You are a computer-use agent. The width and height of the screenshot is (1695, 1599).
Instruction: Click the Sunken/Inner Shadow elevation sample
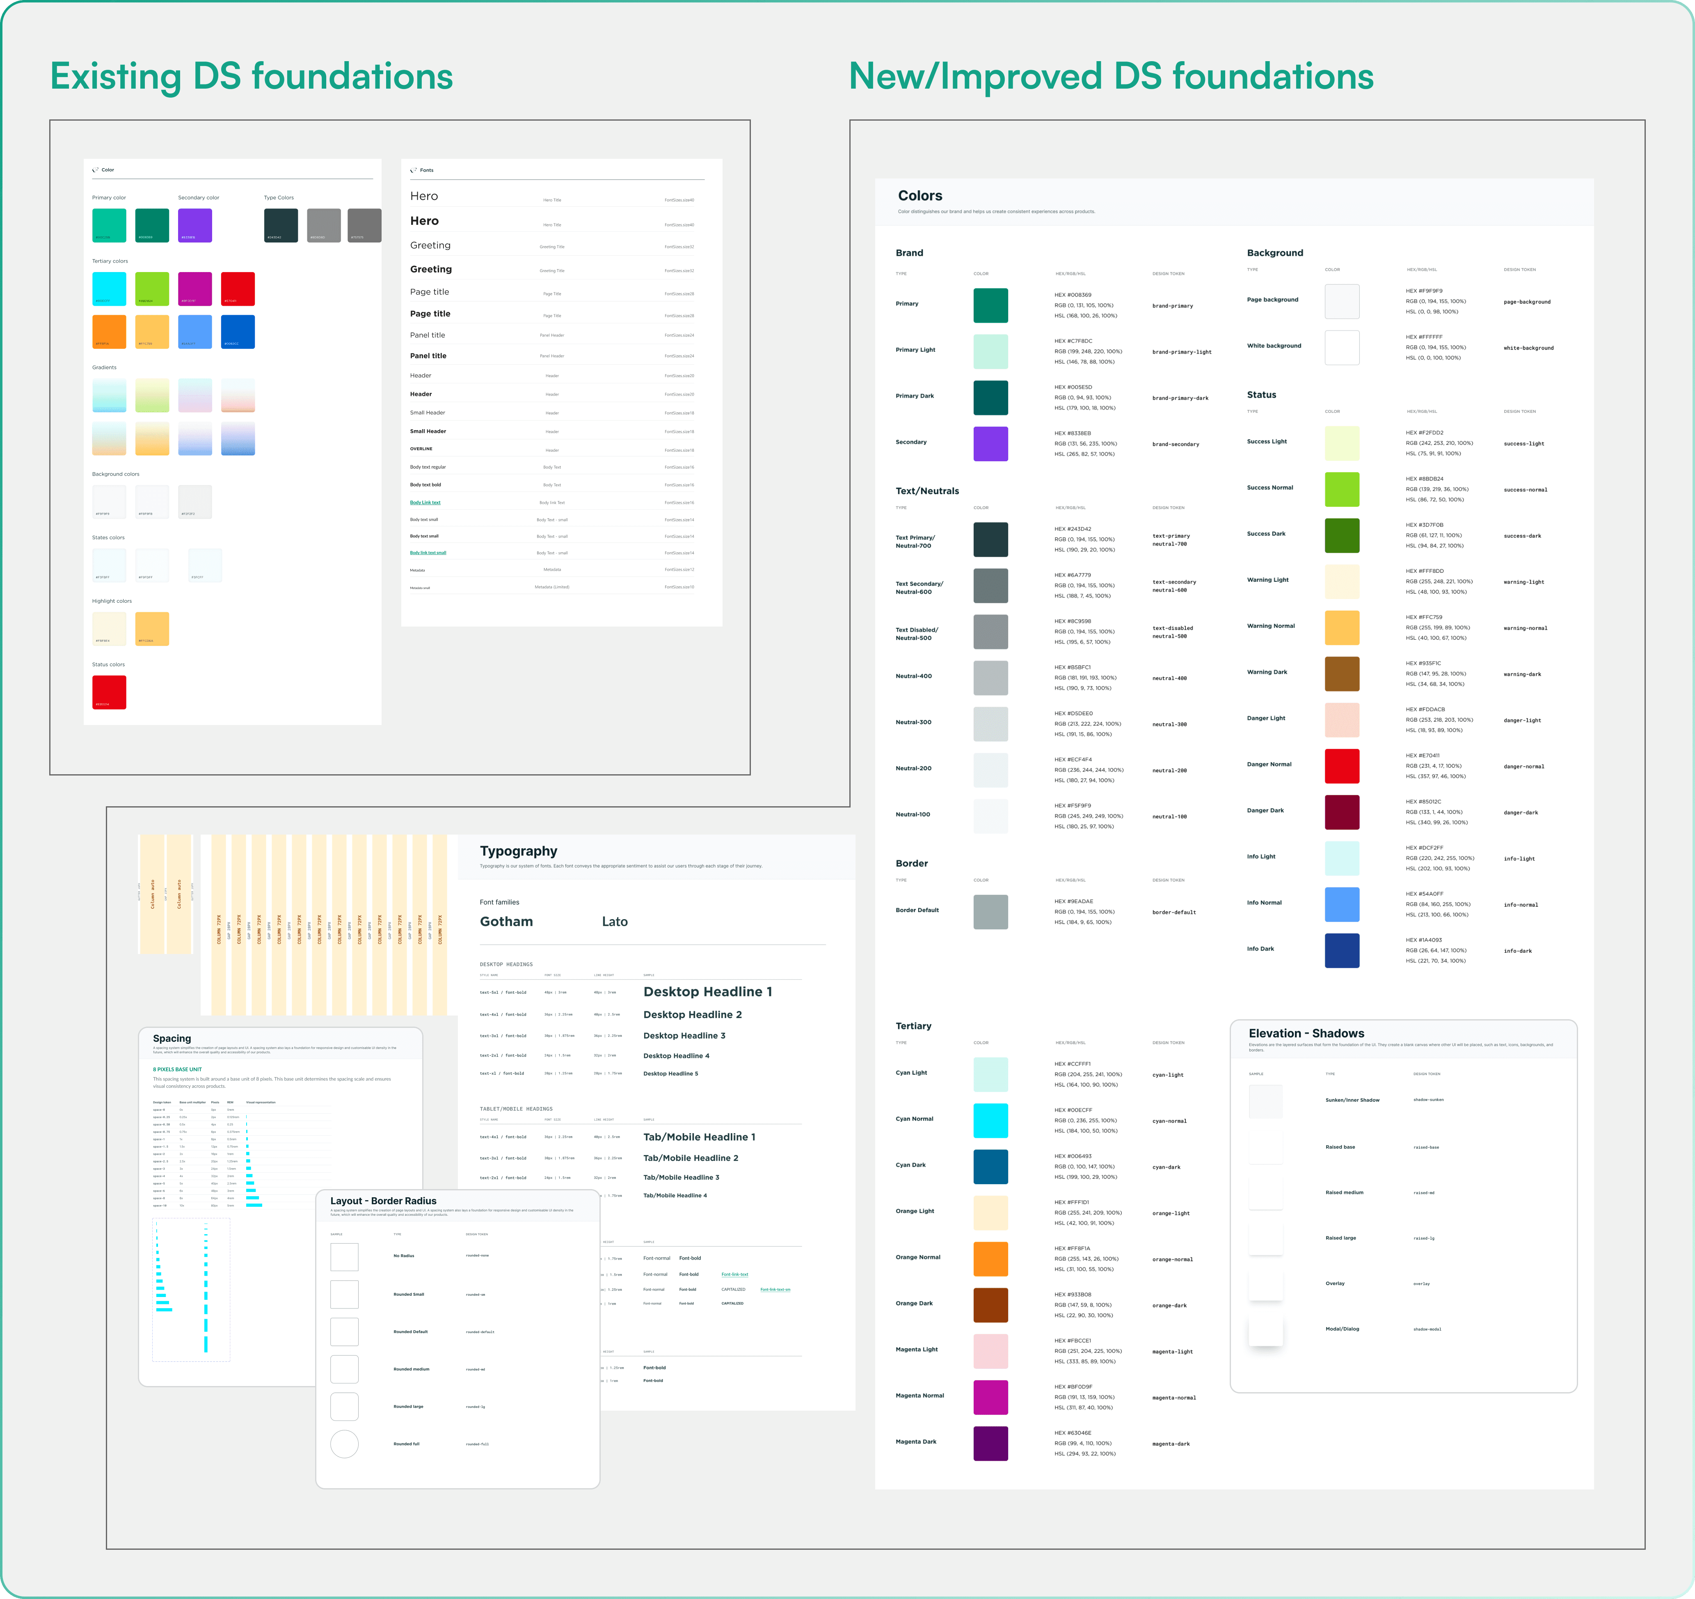[1265, 1101]
